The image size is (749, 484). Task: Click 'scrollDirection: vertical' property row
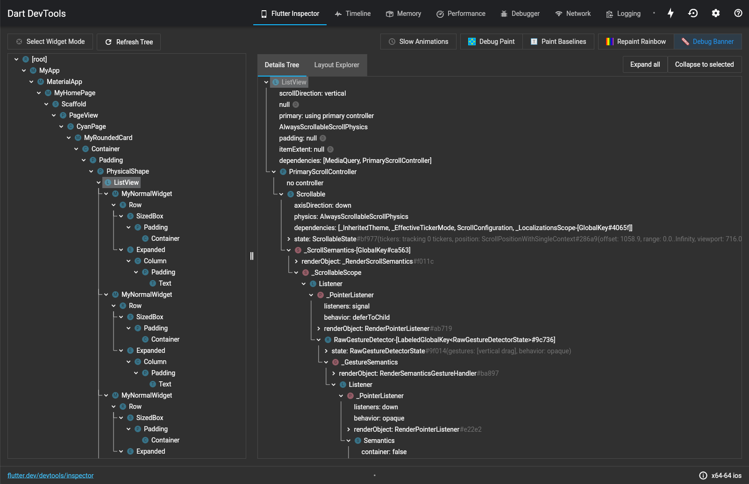click(313, 93)
